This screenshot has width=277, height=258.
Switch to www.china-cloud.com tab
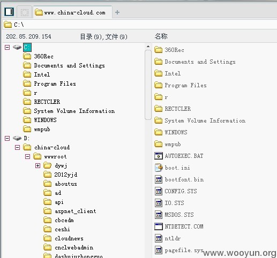pos(72,12)
